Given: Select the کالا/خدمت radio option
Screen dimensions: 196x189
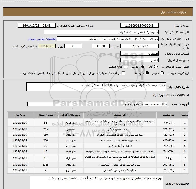Looking at the screenshot, I should click(125, 67).
